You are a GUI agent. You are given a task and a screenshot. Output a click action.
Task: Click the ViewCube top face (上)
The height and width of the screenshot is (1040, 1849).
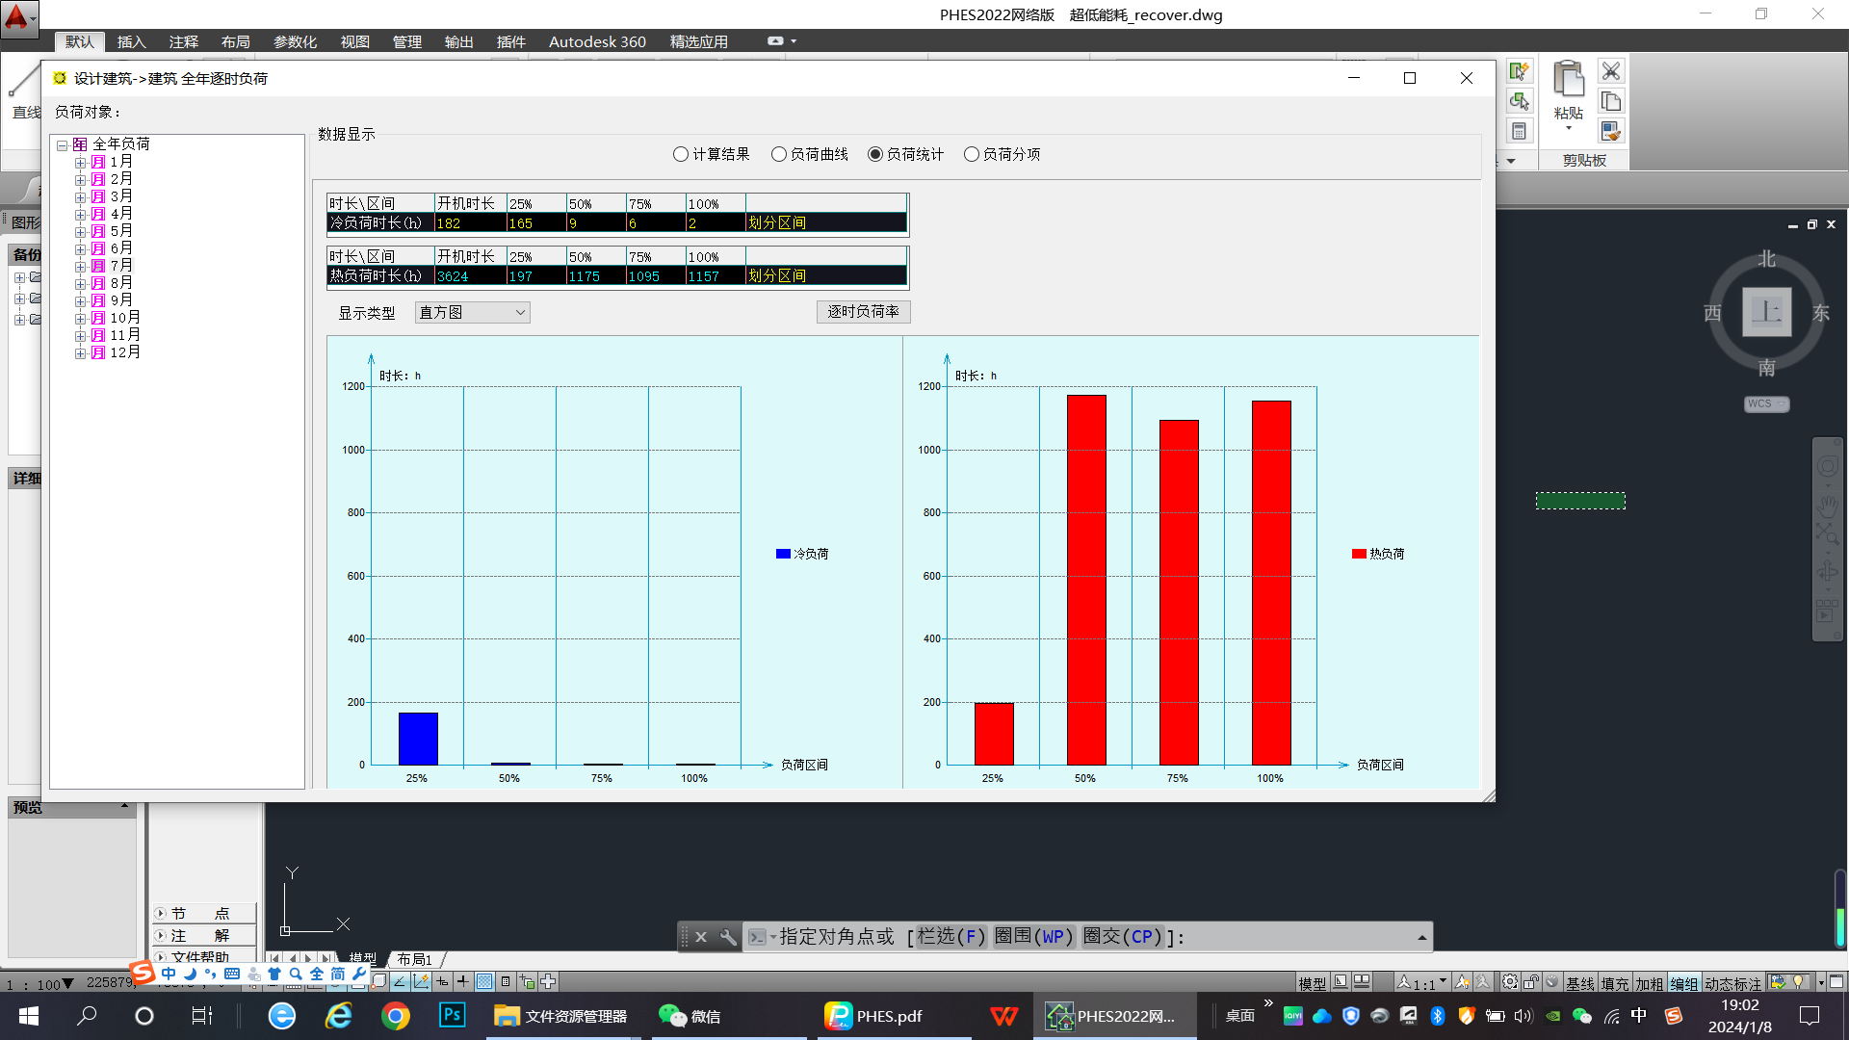(1766, 312)
